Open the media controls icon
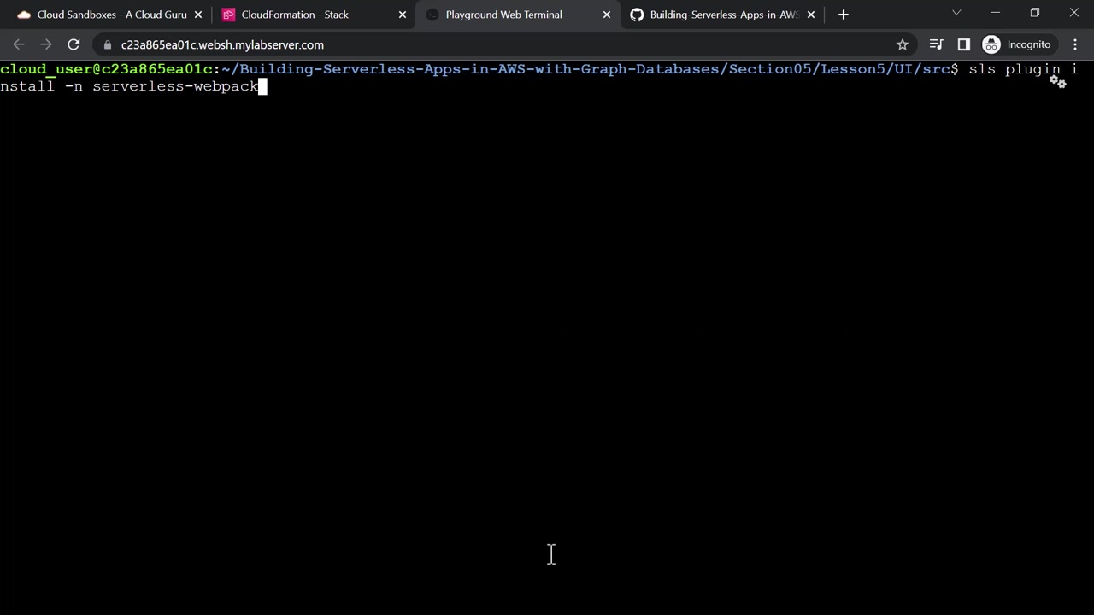 [936, 44]
